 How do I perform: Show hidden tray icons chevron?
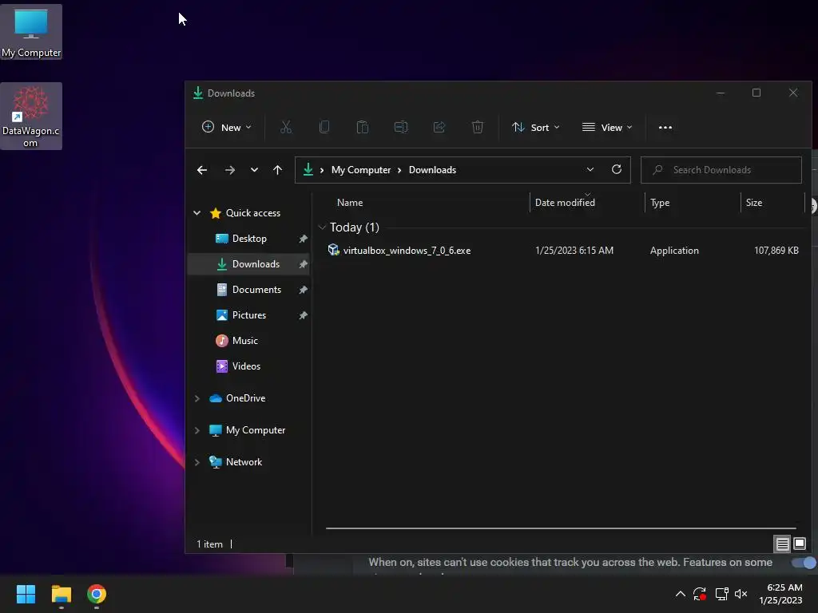681,594
